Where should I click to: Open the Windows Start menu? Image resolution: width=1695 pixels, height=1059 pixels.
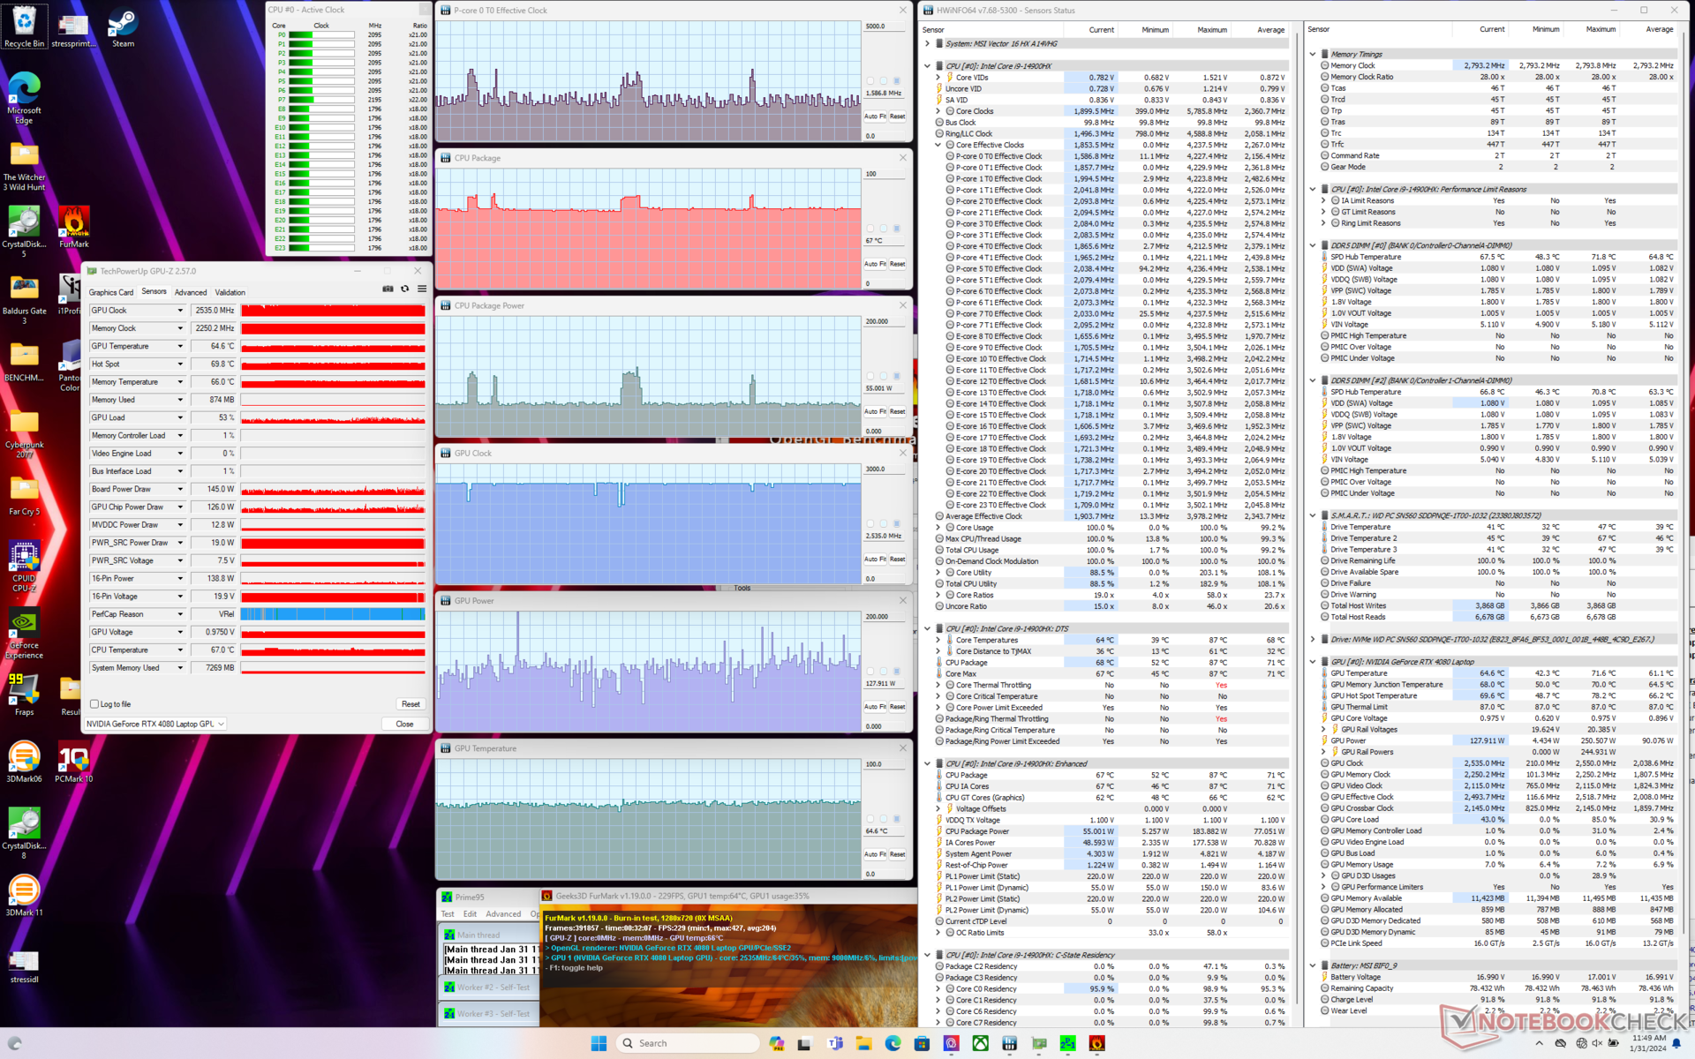point(599,1043)
